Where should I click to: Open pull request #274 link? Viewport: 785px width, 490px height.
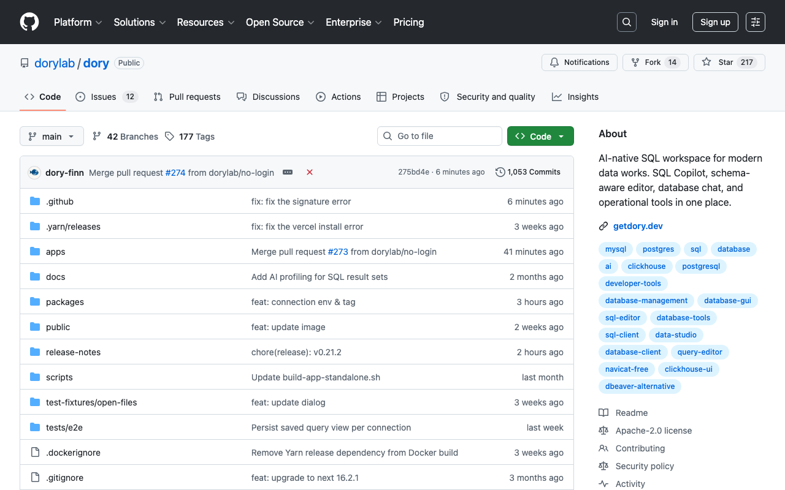pos(175,173)
